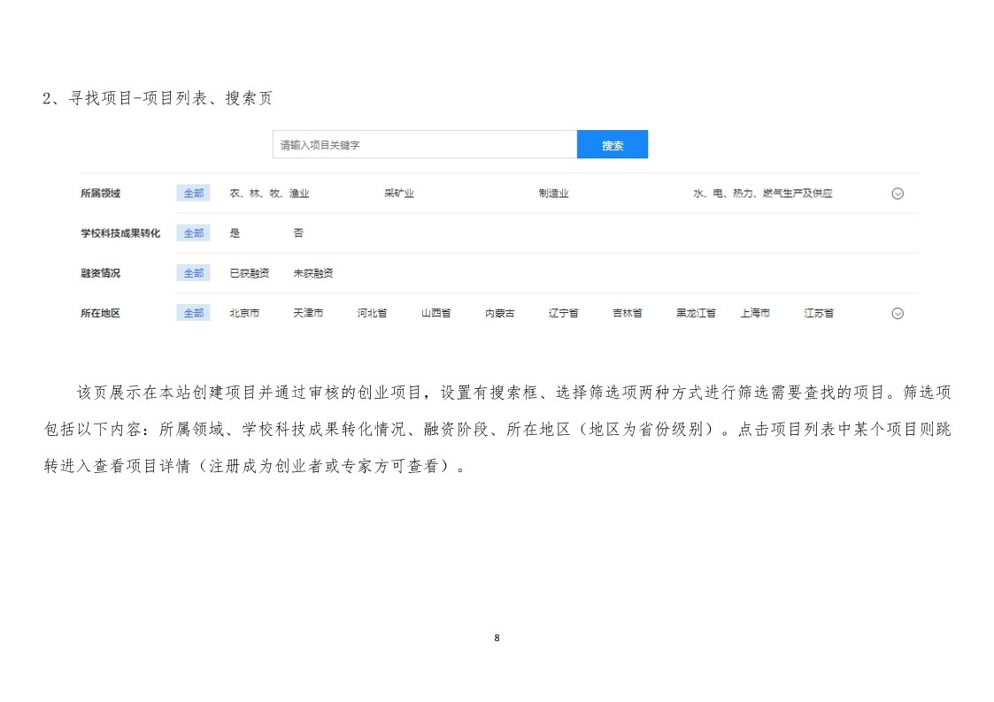Filter region by 辽宁省
This screenshot has width=994, height=702.
tap(564, 313)
